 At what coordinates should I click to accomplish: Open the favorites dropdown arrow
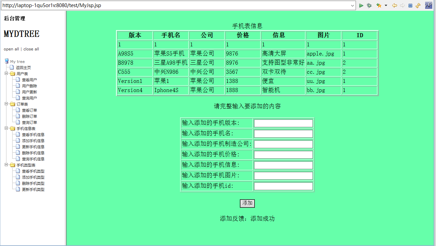386,5
